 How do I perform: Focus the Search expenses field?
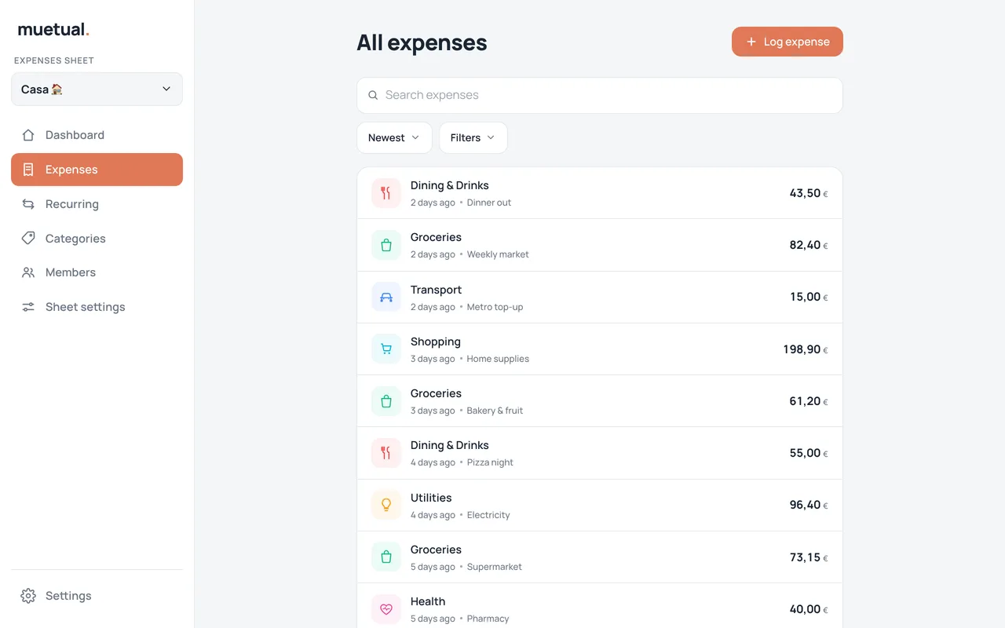600,95
